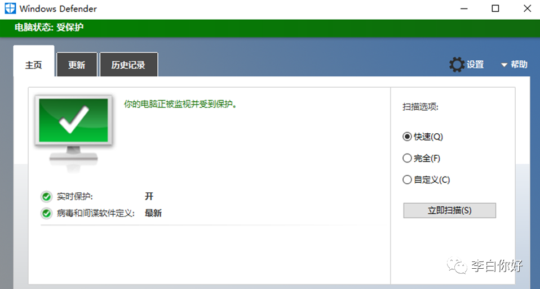Click the 开 real-time protection value
Viewport: 540px width, 289px height.
(x=149, y=196)
